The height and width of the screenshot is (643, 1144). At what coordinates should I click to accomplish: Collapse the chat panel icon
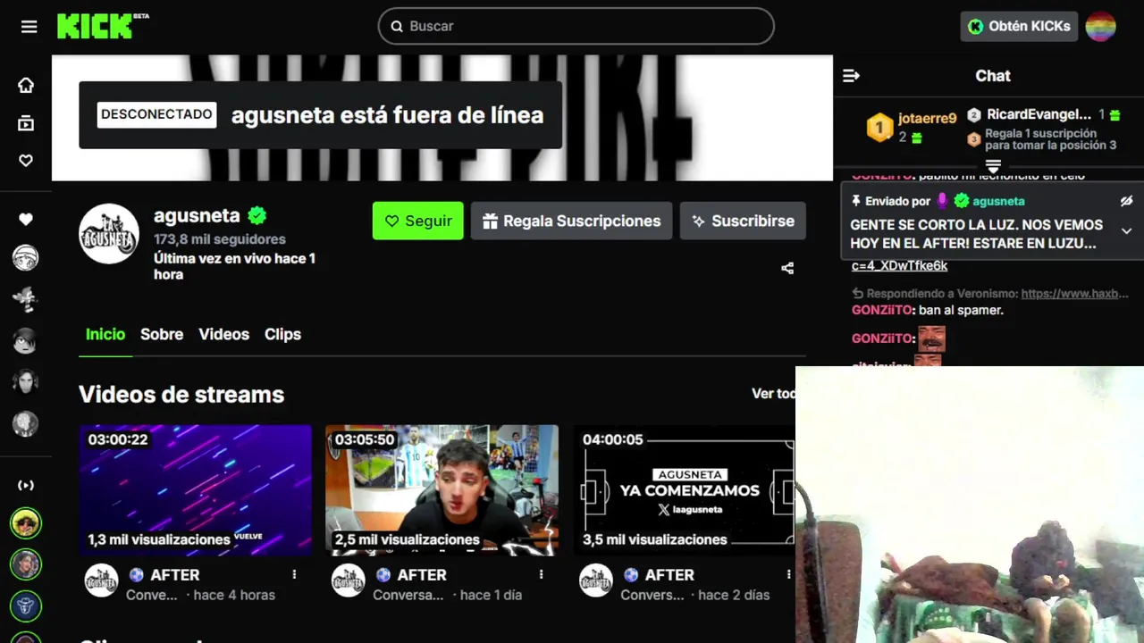[851, 76]
